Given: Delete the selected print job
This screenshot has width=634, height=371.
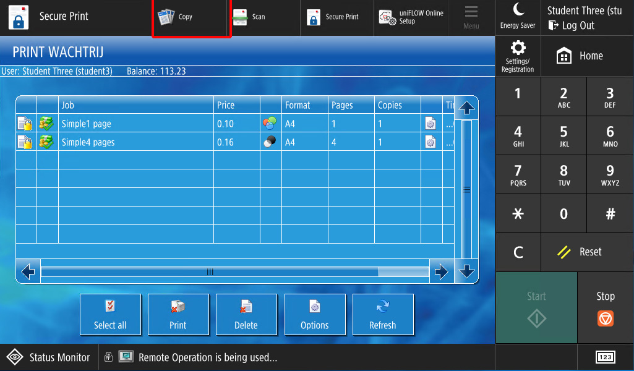Looking at the screenshot, I should (x=246, y=314).
